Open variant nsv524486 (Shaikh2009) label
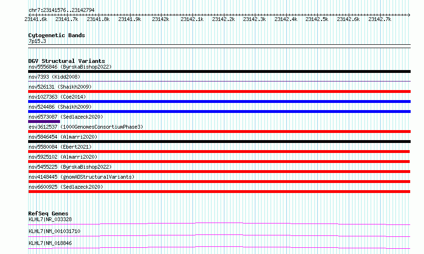424x254 pixels. [x=60, y=107]
